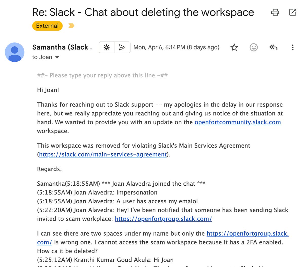Screen dimensions: 304x267
Task: Expand recipient details arrow beside 'to Joan'
Action: 57,57
